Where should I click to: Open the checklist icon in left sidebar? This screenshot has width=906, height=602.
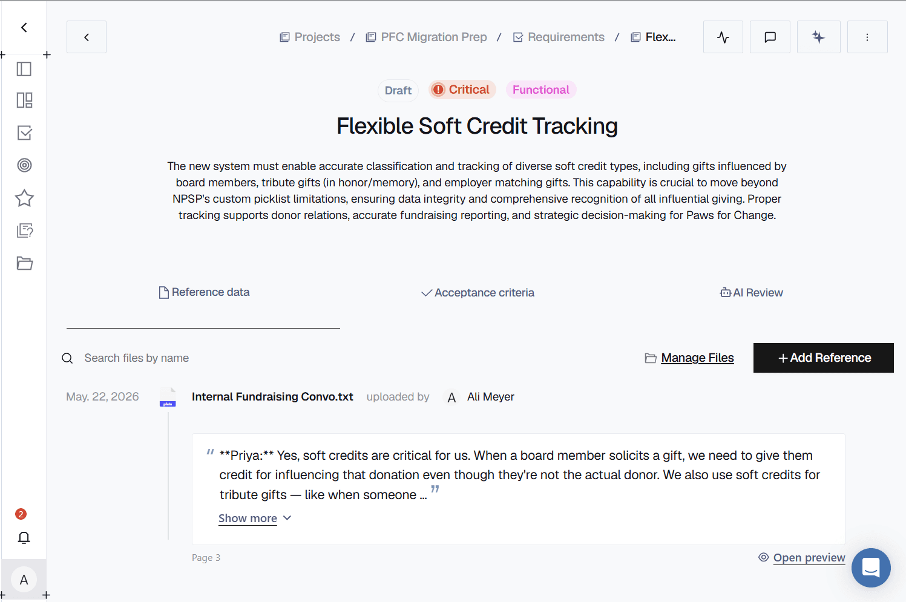[x=24, y=133]
